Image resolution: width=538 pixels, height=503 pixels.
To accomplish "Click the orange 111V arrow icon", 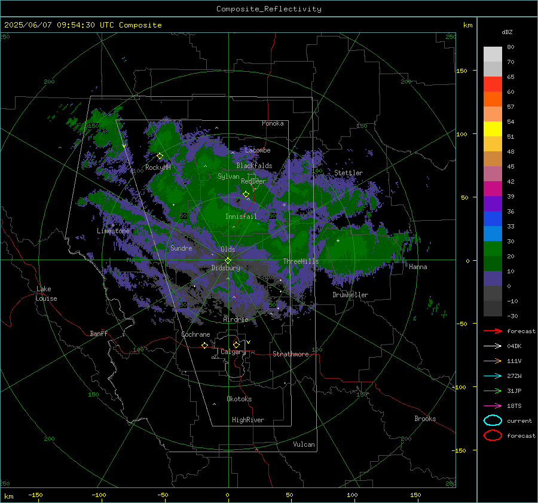I will (493, 361).
